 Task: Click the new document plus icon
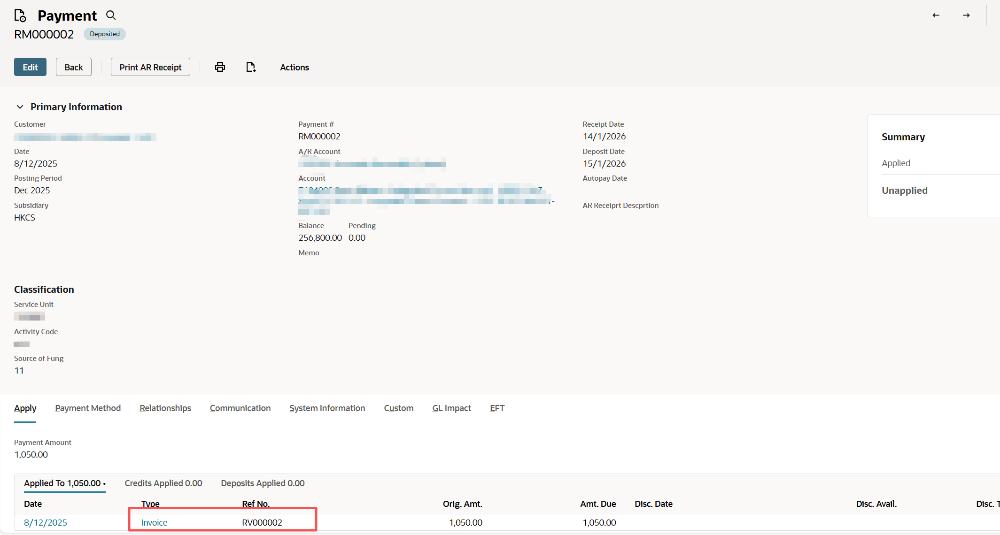click(251, 67)
